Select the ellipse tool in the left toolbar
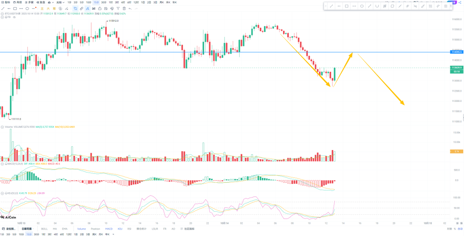This screenshot has width=464, height=236. [27, 8]
